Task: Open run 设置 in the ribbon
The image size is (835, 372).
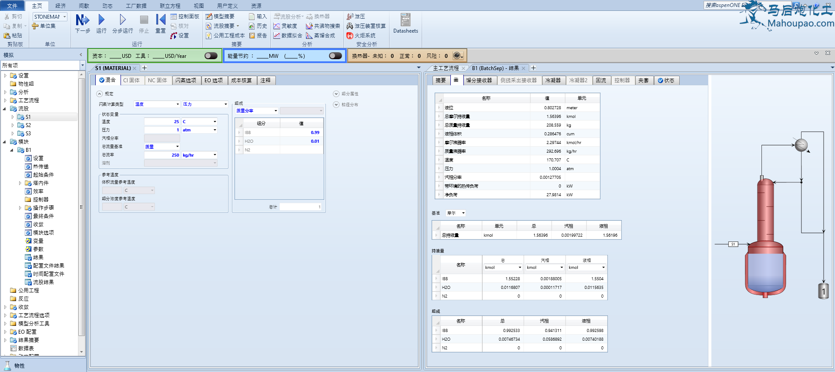Action: [180, 36]
